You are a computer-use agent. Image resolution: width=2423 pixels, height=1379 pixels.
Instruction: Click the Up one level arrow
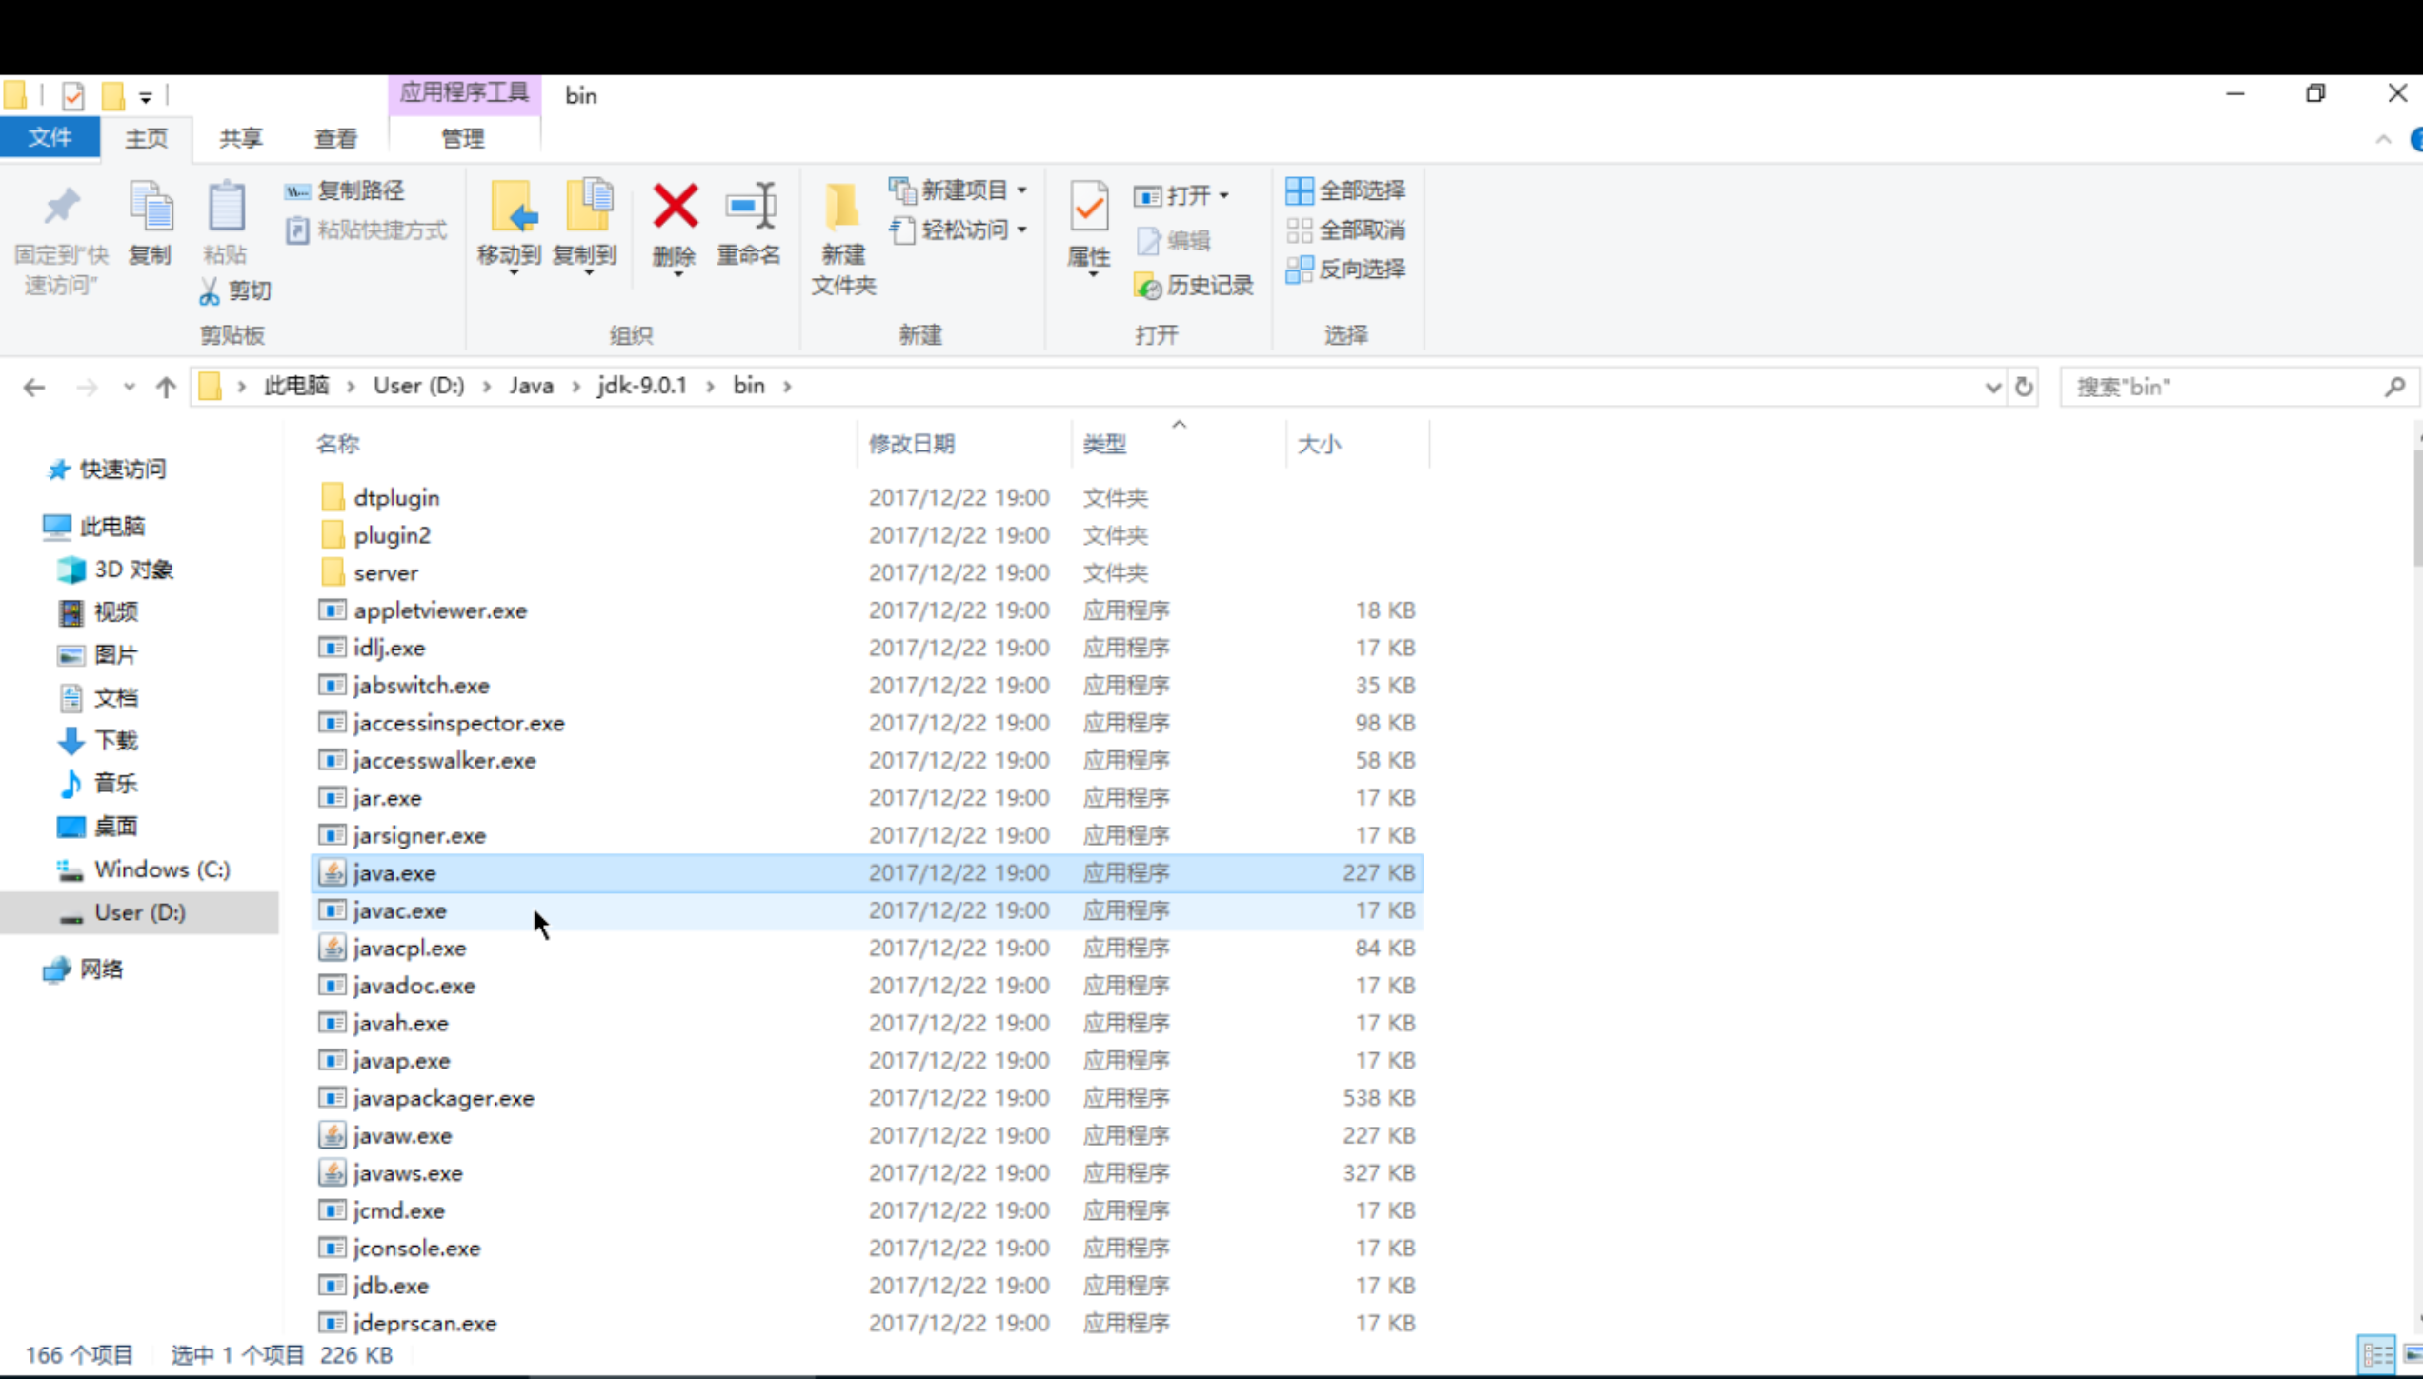click(x=167, y=387)
